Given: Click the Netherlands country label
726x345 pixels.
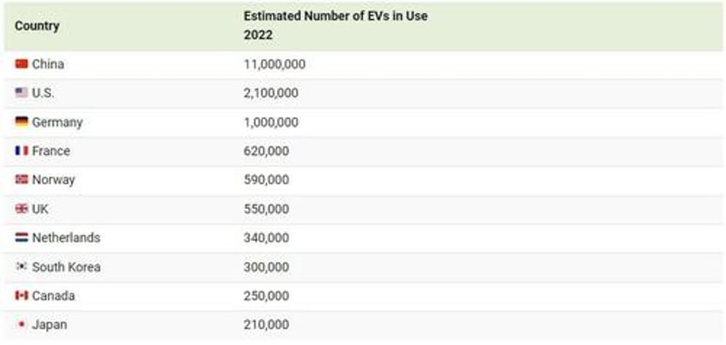Looking at the screenshot, I should pyautogui.click(x=66, y=238).
